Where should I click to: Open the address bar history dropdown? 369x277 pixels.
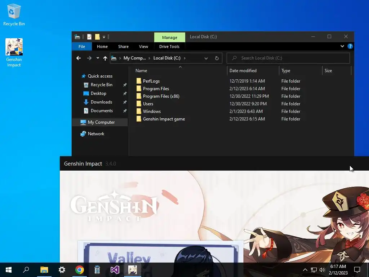(206, 58)
